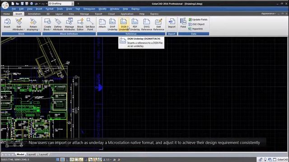This screenshot has width=289, height=162.
Task: Insert a Field from the Data panel
Action: coord(183,23)
